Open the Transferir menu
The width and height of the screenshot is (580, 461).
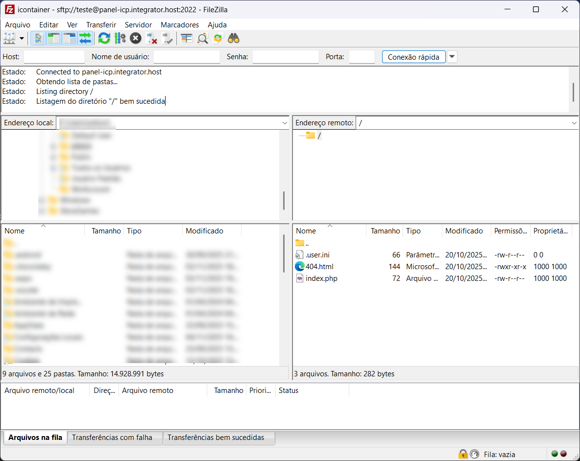101,24
